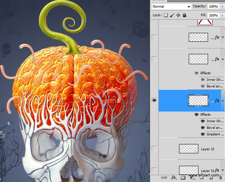Image resolution: width=225 pixels, height=182 pixels.
Task: Click Effects label under the unselected layer
Action: click(205, 73)
